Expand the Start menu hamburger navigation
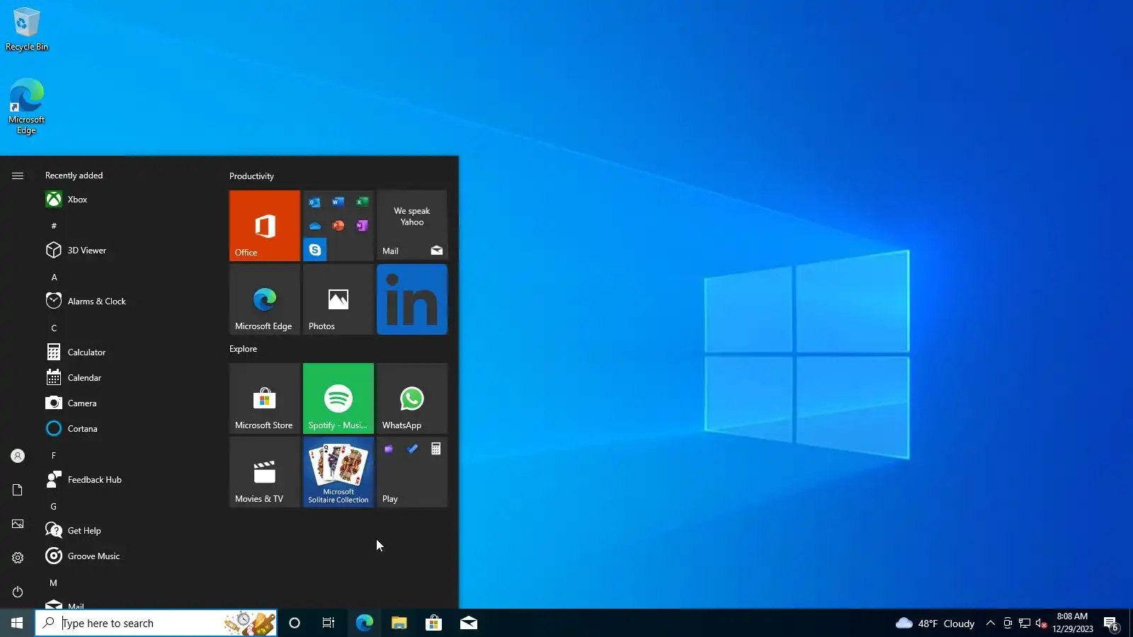This screenshot has width=1133, height=637. tap(18, 176)
